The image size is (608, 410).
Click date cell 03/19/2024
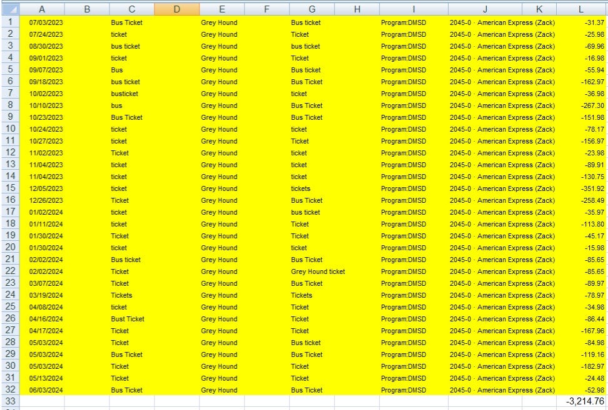click(x=42, y=295)
